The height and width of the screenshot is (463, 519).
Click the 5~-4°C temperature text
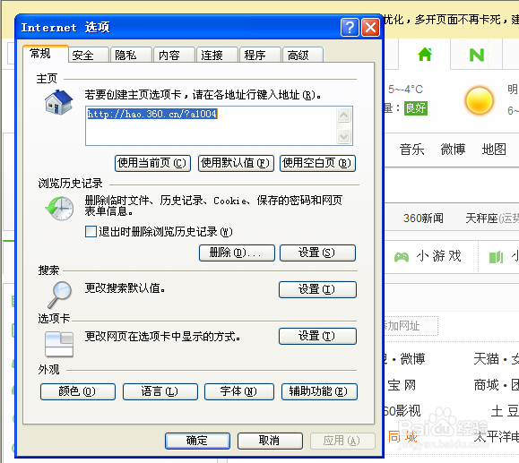pyautogui.click(x=405, y=90)
